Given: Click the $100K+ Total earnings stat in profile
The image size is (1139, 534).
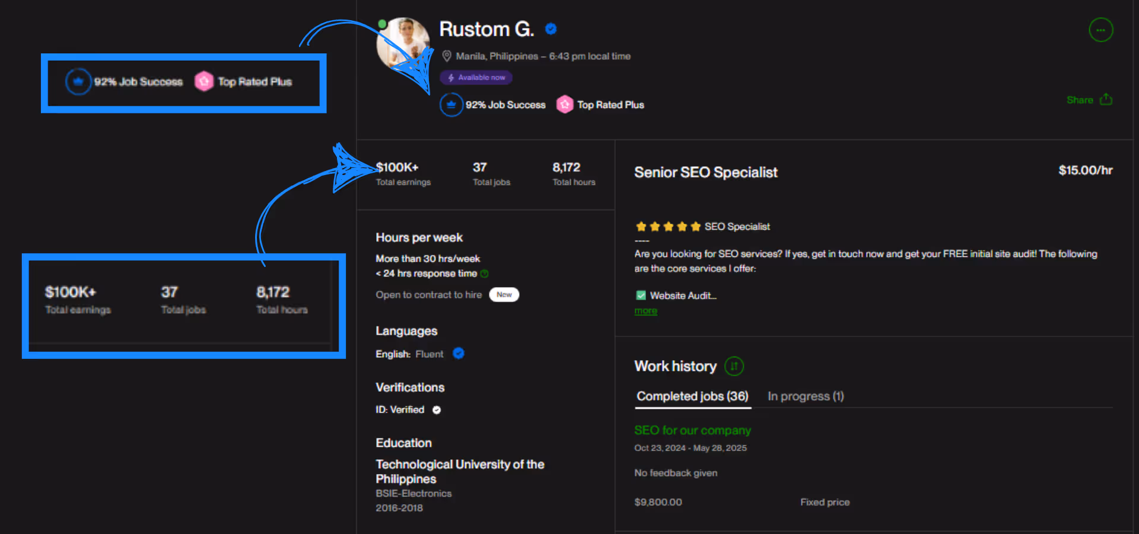Looking at the screenshot, I should pos(403,174).
